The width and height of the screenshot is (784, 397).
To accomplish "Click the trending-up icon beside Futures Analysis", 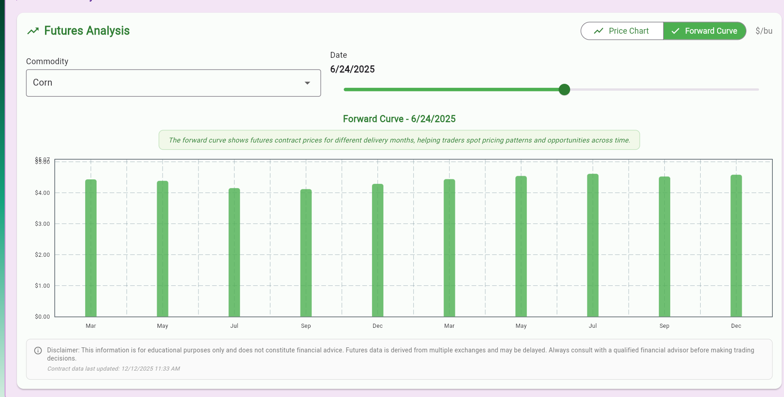I will [x=33, y=31].
